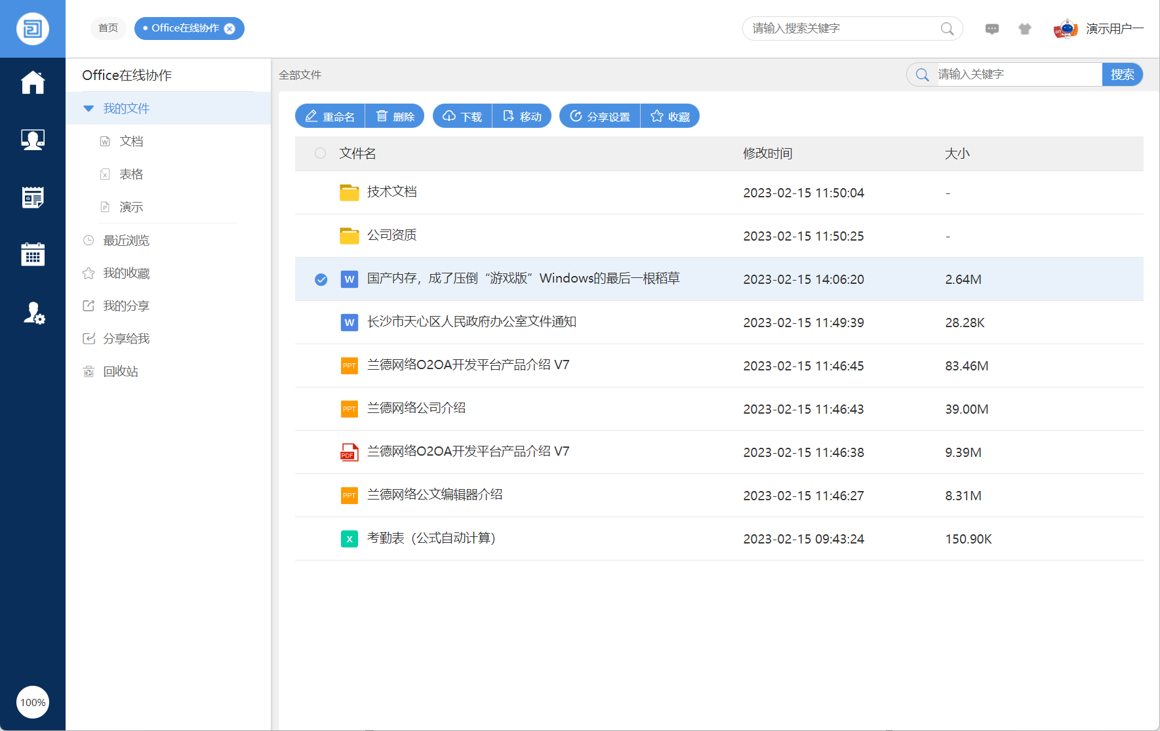Screen dimensions: 1160x731
Task: Click the top search magnifier icon
Action: tap(947, 29)
